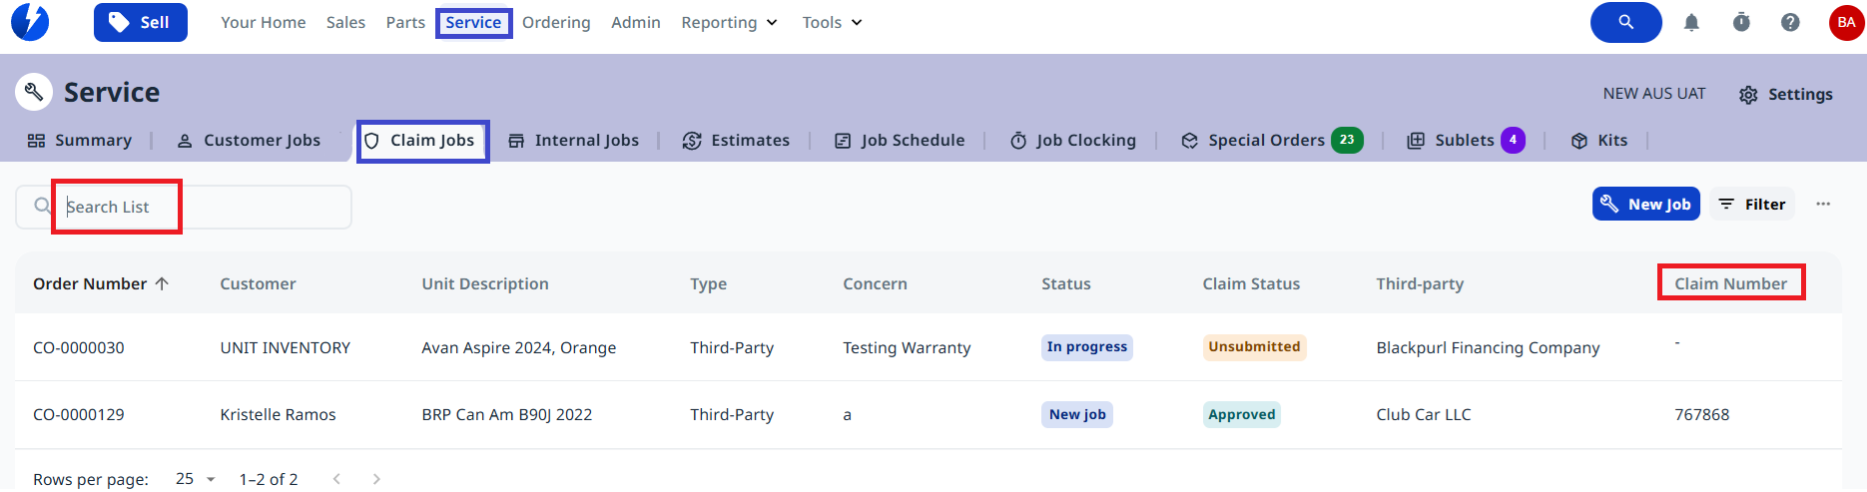Open the rows per page dropdown

point(196,479)
